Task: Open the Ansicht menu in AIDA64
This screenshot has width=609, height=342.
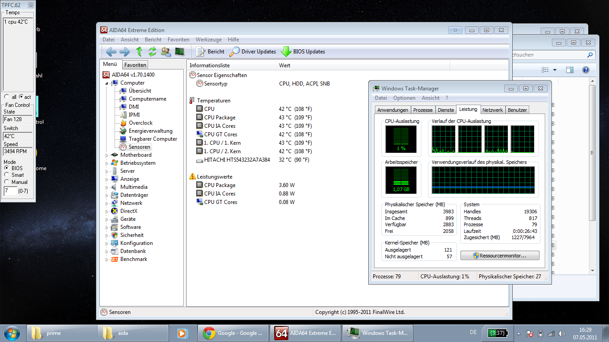Action: point(130,40)
